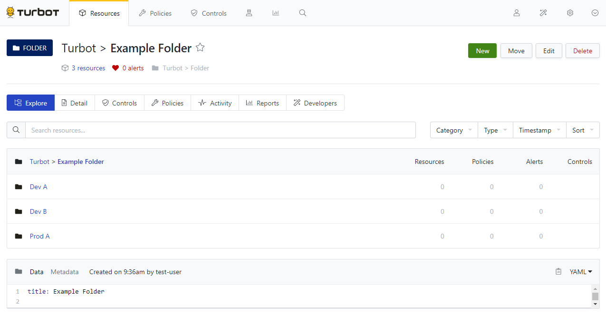Click the Turbot logo in header
This screenshot has width=606, height=315.
click(x=33, y=13)
